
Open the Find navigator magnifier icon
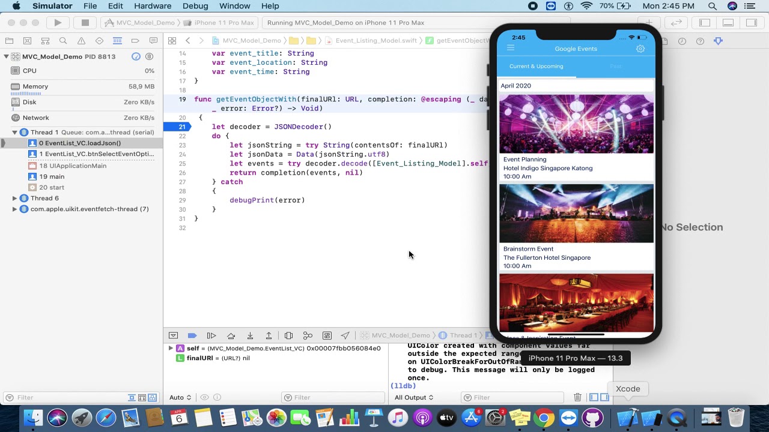click(x=63, y=41)
